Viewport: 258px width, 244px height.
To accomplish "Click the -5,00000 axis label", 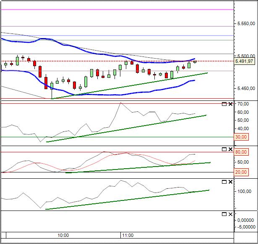I will point(246,227).
